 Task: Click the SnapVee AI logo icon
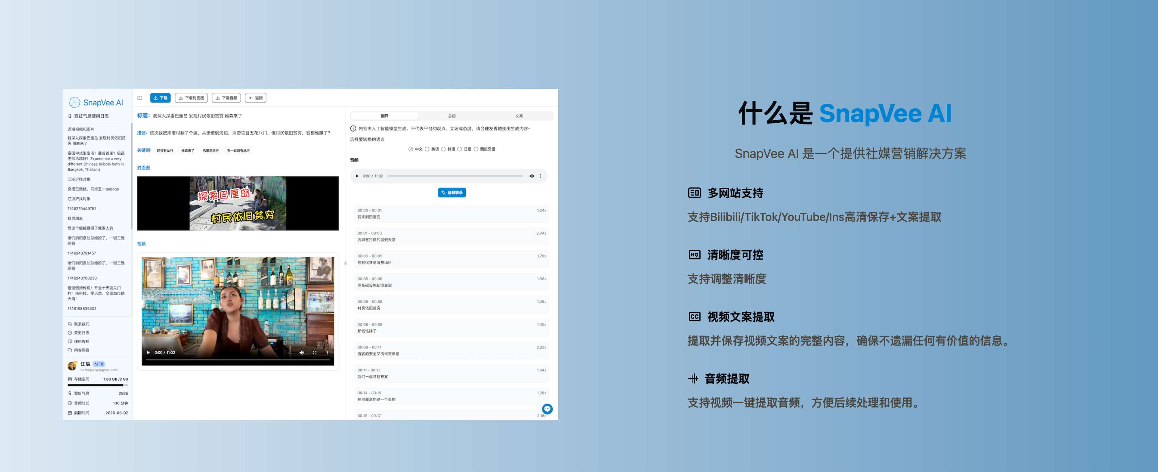(74, 103)
